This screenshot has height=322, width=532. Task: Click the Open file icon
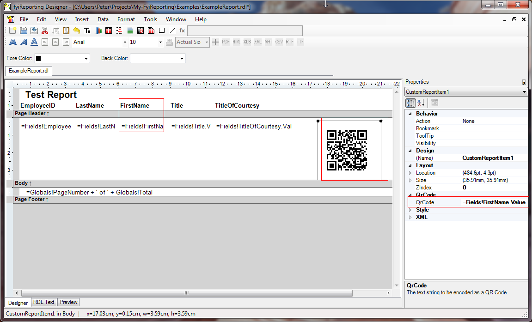(24, 30)
